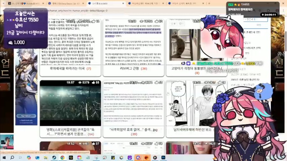Open Steam from the taskbar
Viewport: 287px width, 161px height.
pyautogui.click(x=54, y=157)
